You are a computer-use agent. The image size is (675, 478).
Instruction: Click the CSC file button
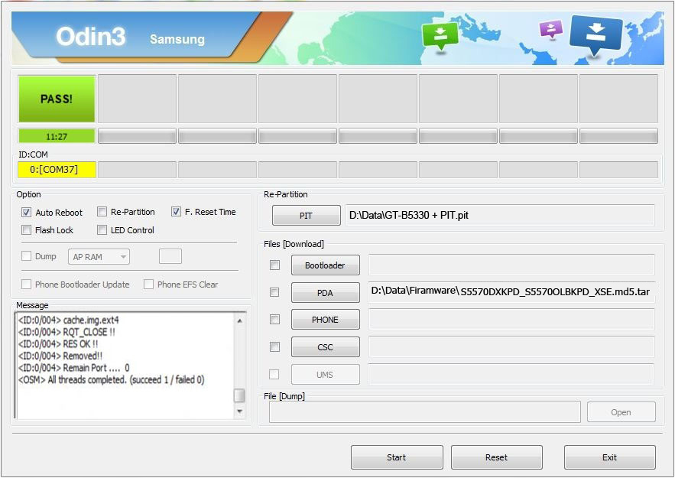coord(326,347)
